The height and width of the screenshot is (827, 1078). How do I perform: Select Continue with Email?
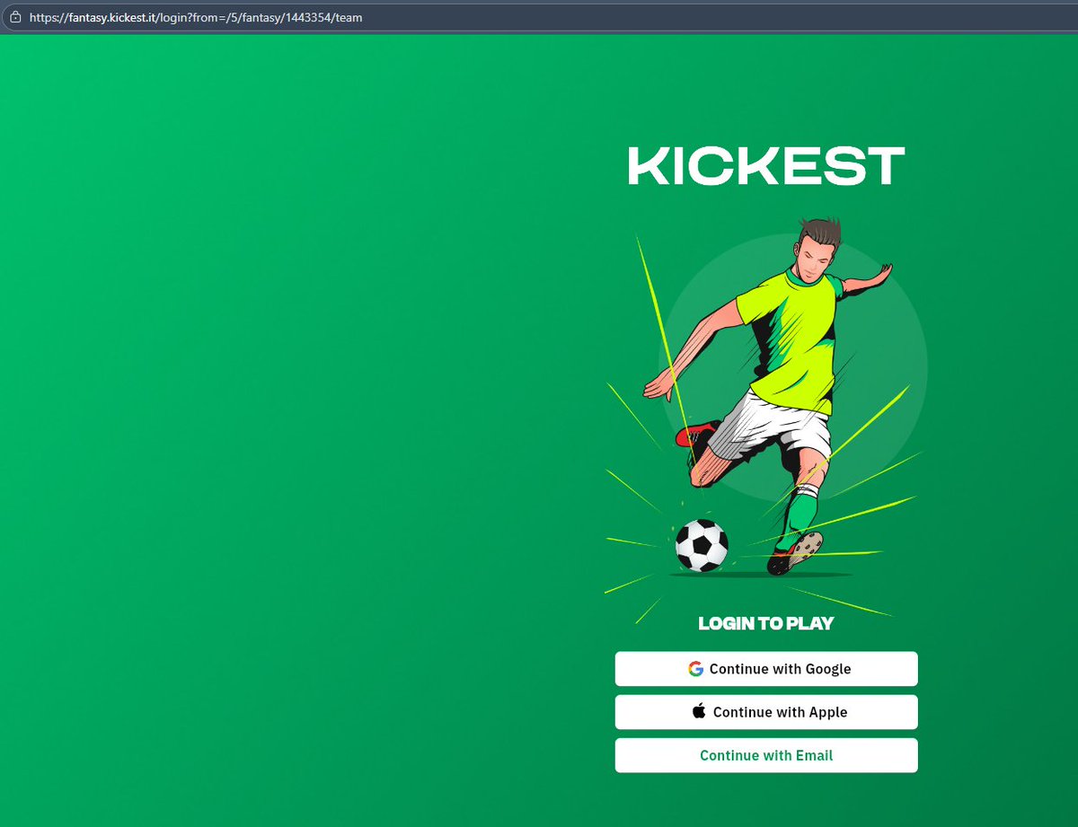766,755
